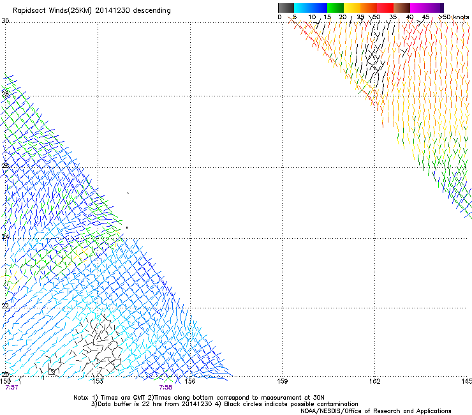Click the 'Times are GMT' note line
472x415 pixels.
198,398
